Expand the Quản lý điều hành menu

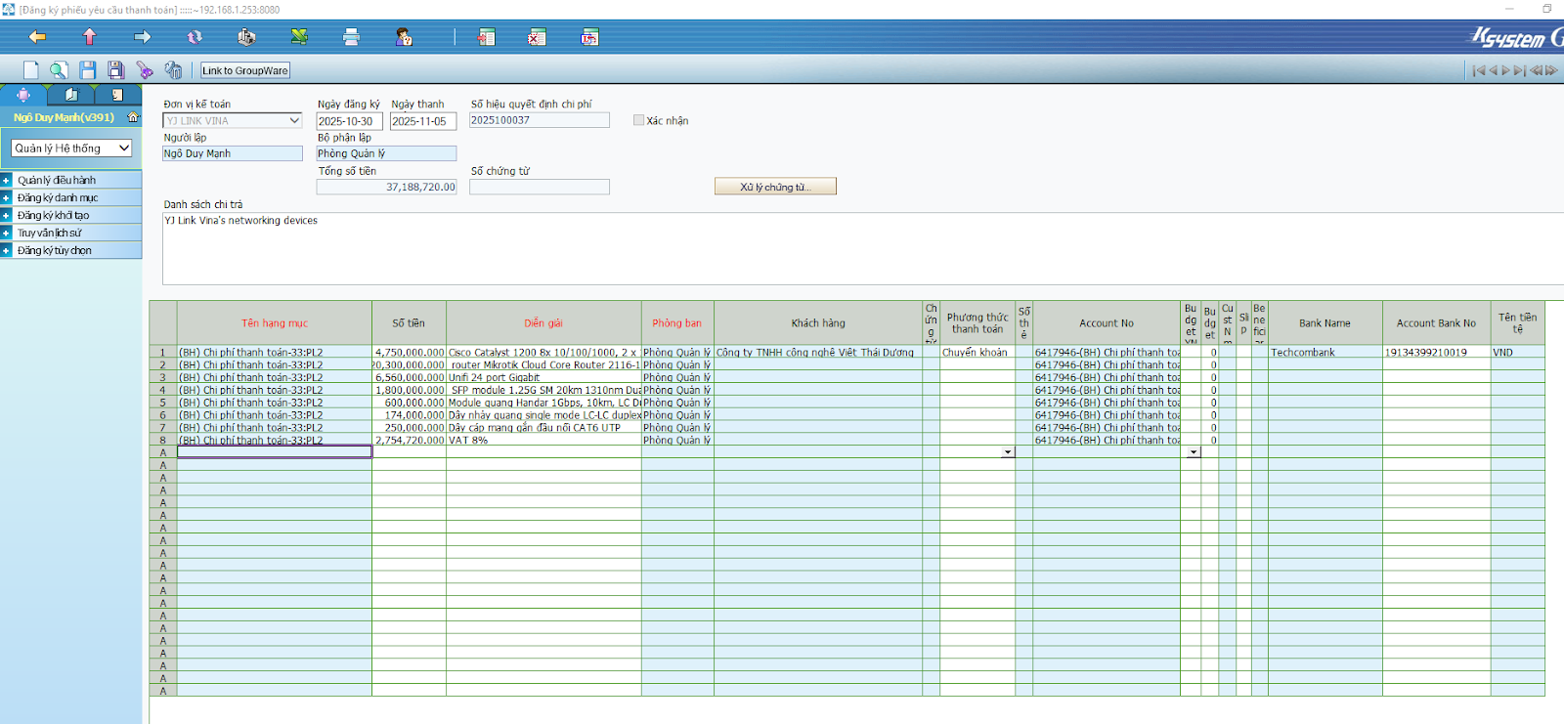pyautogui.click(x=6, y=180)
